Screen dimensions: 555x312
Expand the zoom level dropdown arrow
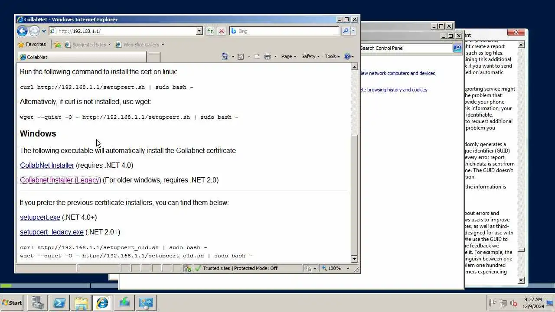tap(348, 268)
